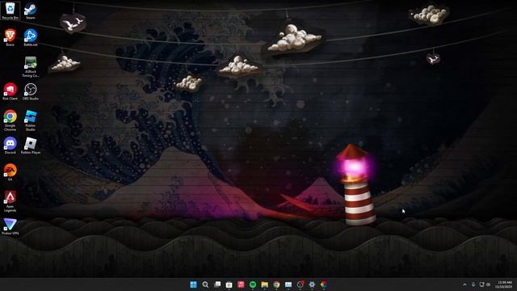Viewport: 517px width, 291px height.
Task: Open the red music app on taskbar
Action: coord(241,285)
